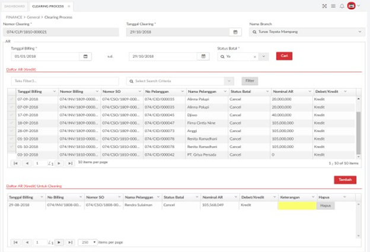This screenshot has width=370, height=252.
Task: Go to previous page in clearing grid
Action: point(27,243)
